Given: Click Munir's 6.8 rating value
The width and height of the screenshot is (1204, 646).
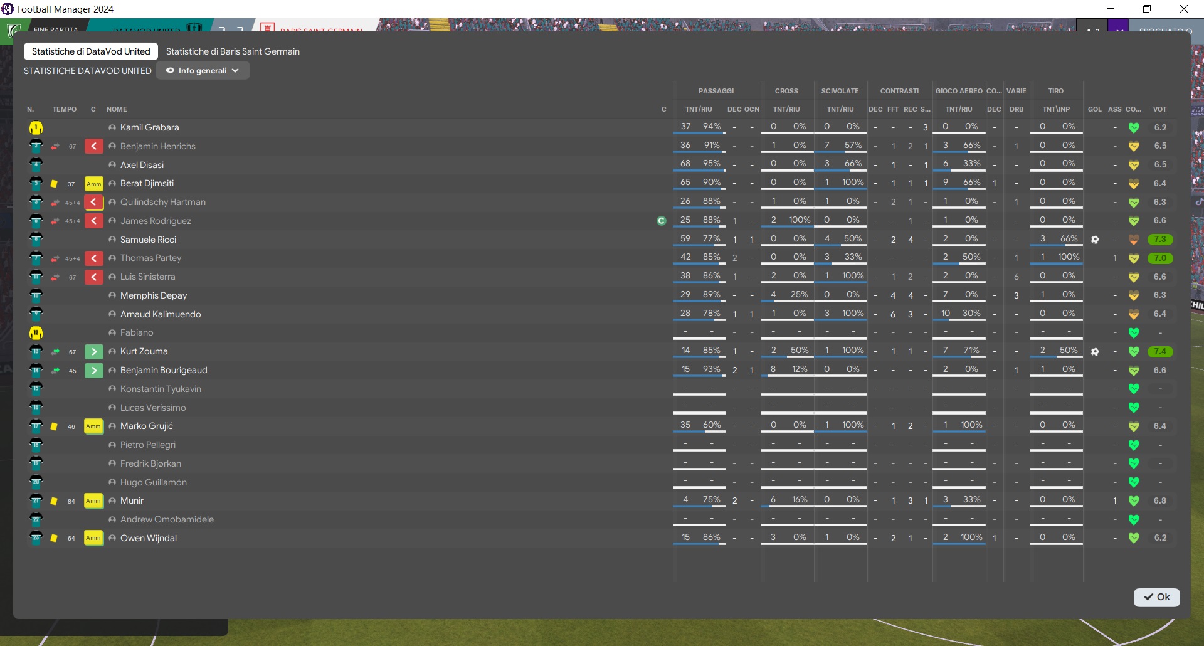Looking at the screenshot, I should pyautogui.click(x=1160, y=501).
